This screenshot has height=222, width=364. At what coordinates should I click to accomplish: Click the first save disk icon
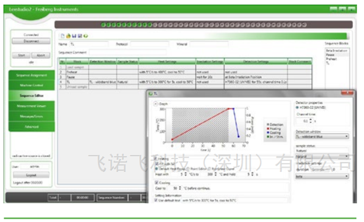click(x=74, y=36)
